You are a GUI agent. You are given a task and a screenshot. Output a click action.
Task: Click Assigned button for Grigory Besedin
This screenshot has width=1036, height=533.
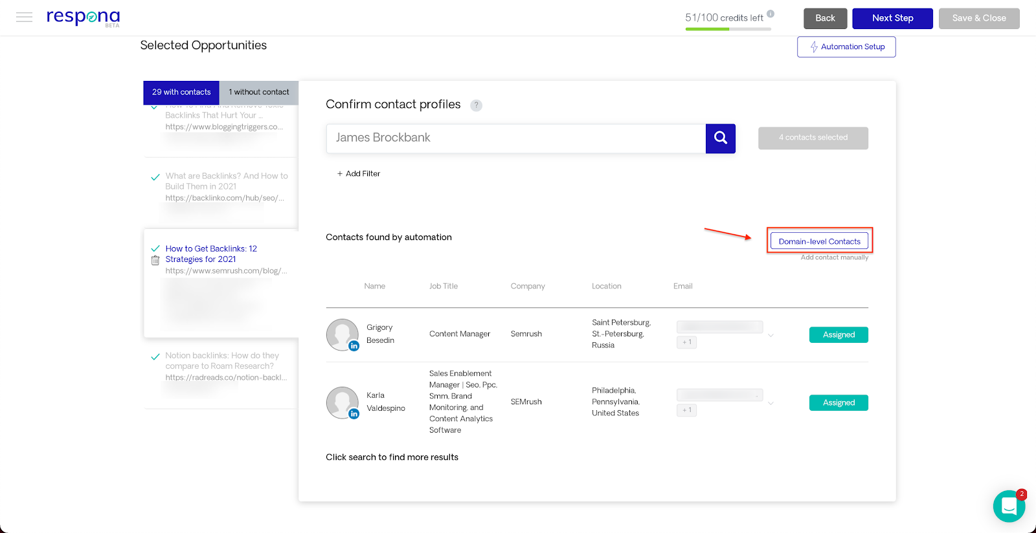[x=839, y=334]
